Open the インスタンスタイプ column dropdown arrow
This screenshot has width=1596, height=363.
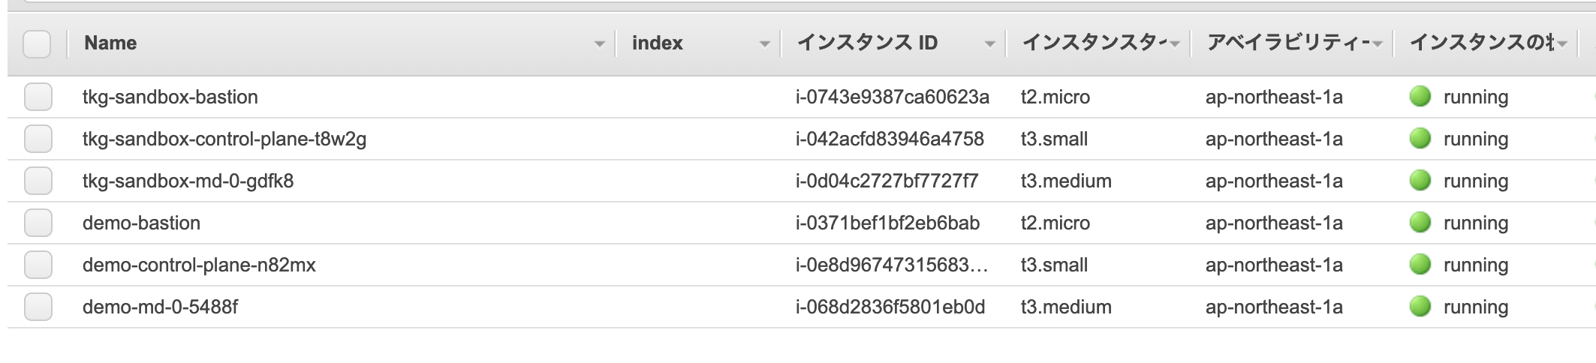[1175, 44]
